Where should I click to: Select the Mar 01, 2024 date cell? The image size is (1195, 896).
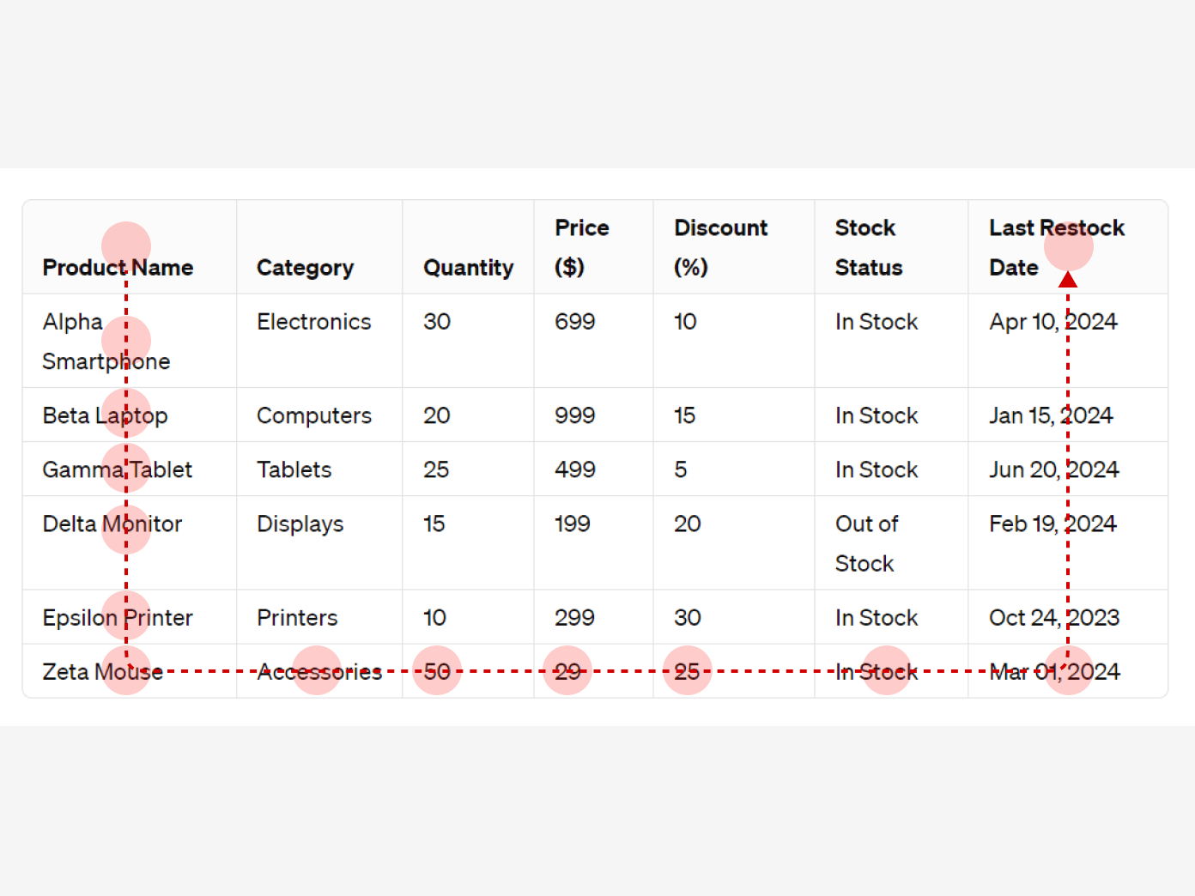coord(1054,672)
